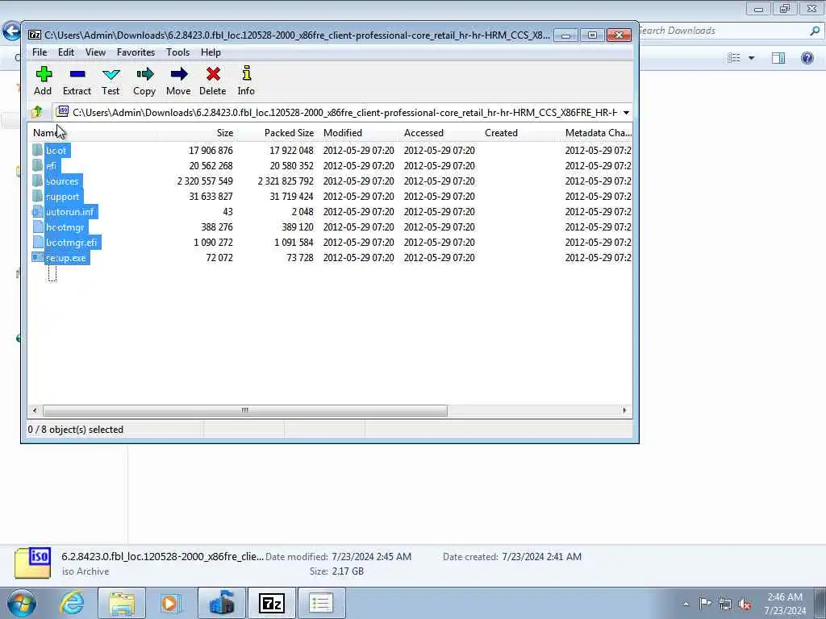The height and width of the screenshot is (619, 826).
Task: Open the Windows Start orb
Action: tap(22, 603)
